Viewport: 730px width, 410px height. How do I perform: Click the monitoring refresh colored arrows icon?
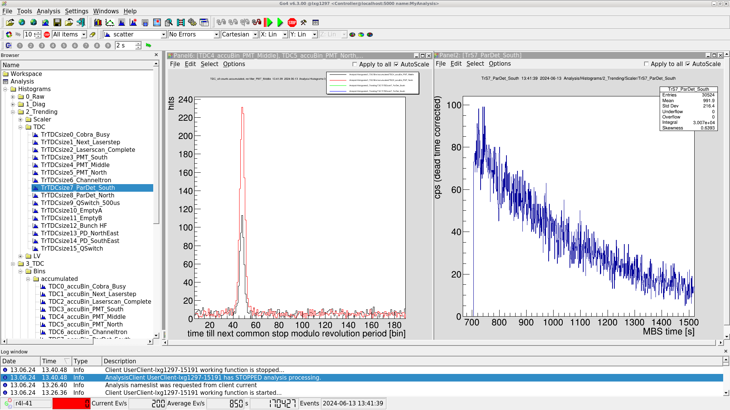point(9,35)
